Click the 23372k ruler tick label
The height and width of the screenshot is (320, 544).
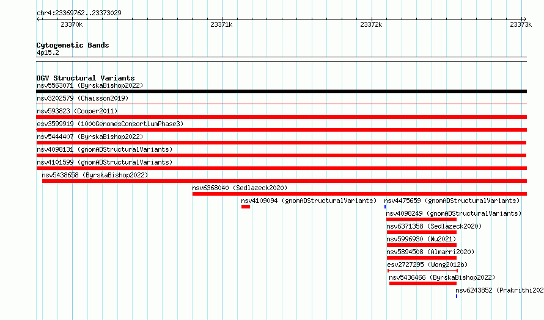(371, 24)
